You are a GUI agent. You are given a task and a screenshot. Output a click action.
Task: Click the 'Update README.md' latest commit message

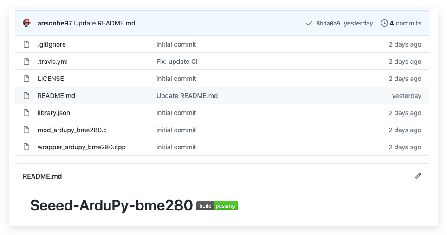(x=104, y=23)
